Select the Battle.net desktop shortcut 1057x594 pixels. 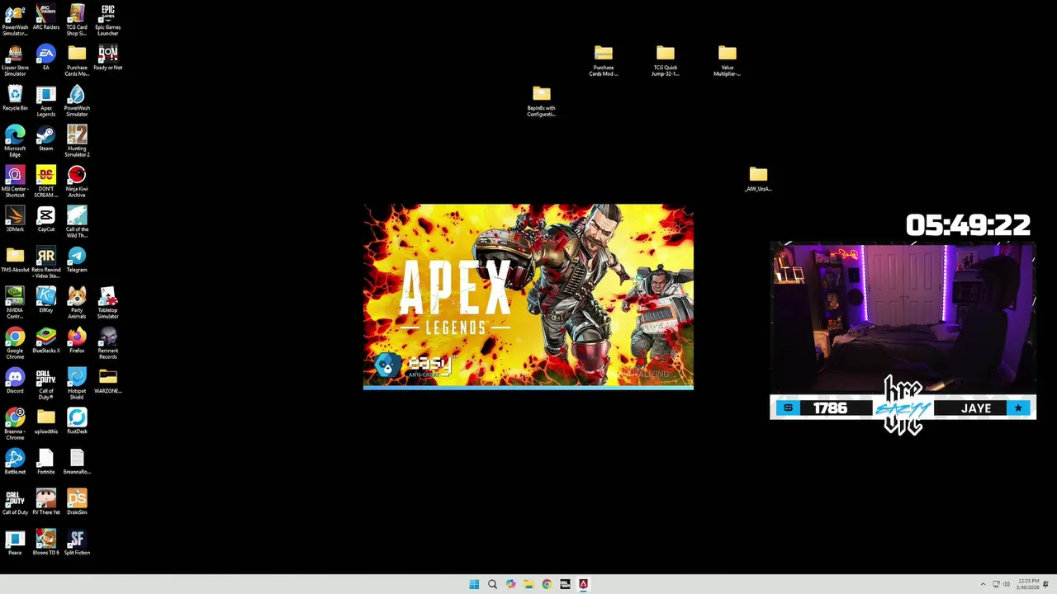click(x=15, y=462)
